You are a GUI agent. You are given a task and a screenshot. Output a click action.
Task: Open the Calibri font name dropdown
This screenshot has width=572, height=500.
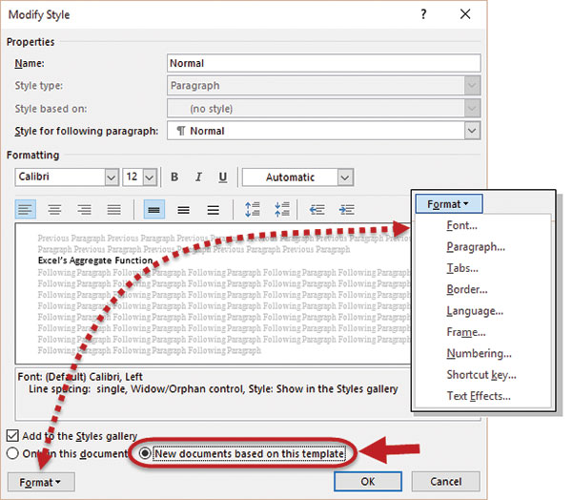111,177
